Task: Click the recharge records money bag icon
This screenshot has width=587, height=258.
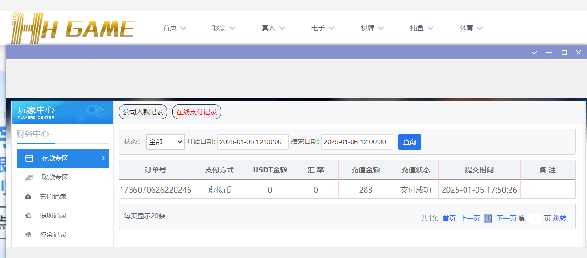Action: (29, 196)
